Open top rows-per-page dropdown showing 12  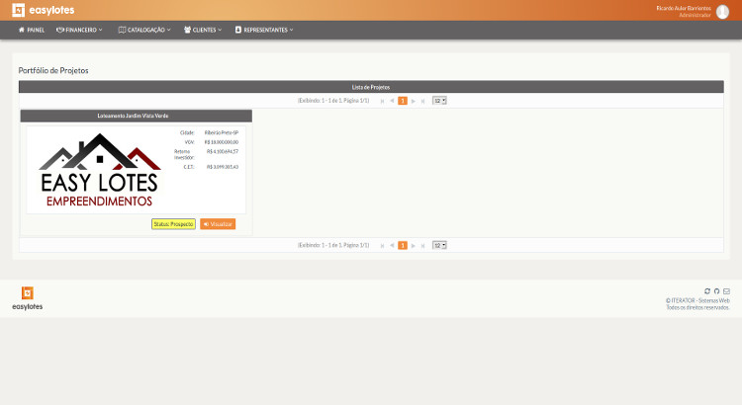coord(439,101)
